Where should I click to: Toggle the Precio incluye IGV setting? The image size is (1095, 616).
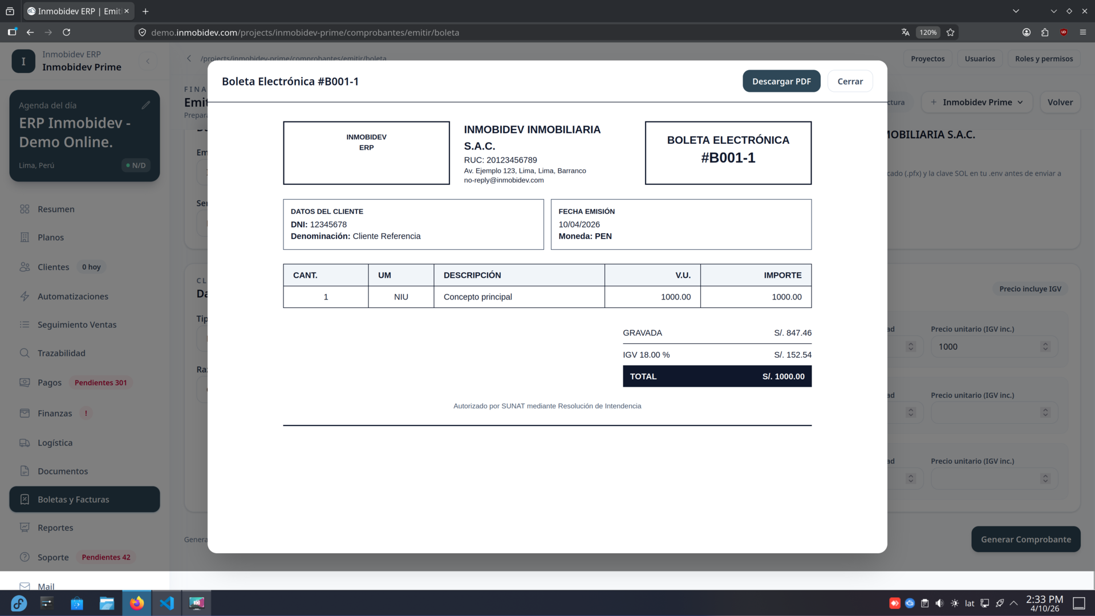pos(1030,289)
